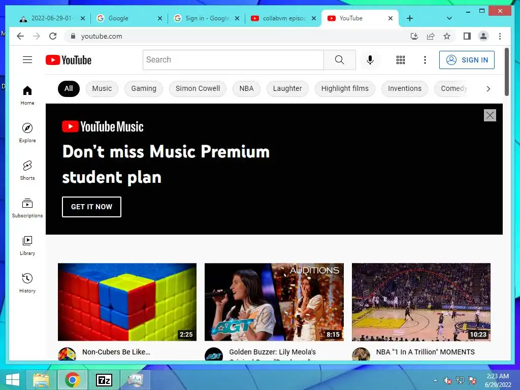Image resolution: width=520 pixels, height=390 pixels.
Task: Open Explore in sidebar
Action: 27,133
